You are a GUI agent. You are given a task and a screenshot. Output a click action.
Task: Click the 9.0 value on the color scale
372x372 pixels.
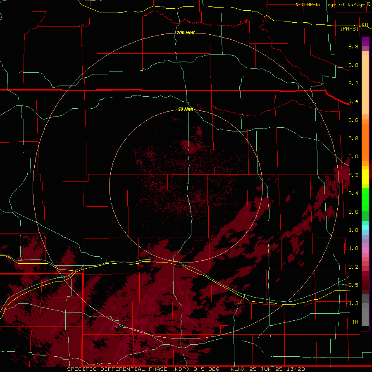(353, 65)
